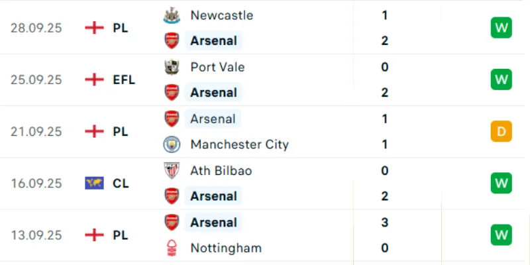Click the orange D draw badge
The width and height of the screenshot is (530, 265).
[501, 131]
